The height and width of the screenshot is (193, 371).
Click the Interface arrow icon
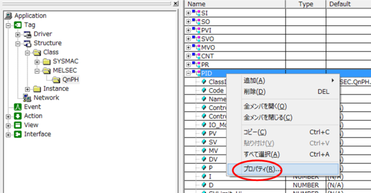pyautogui.click(x=18, y=134)
